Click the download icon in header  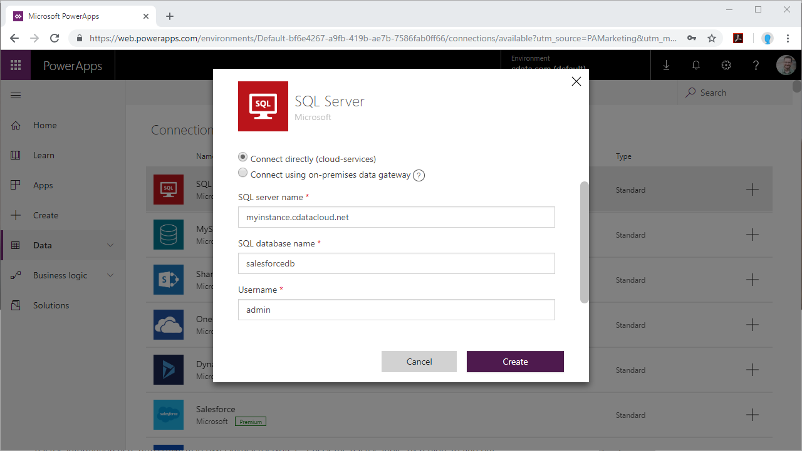click(x=666, y=65)
